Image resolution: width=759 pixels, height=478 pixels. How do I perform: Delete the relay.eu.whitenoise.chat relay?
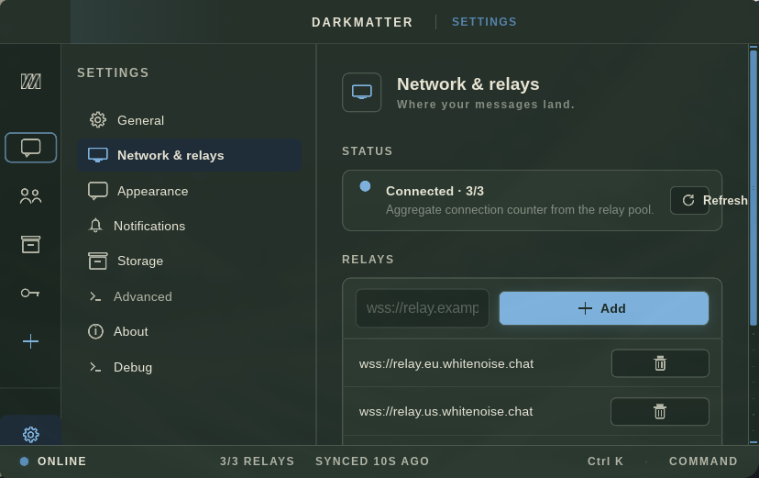660,363
